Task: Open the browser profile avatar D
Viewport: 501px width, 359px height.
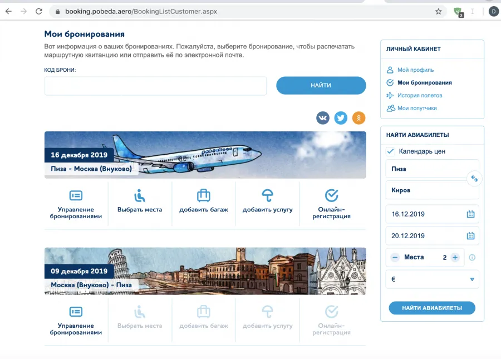Action: (493, 12)
